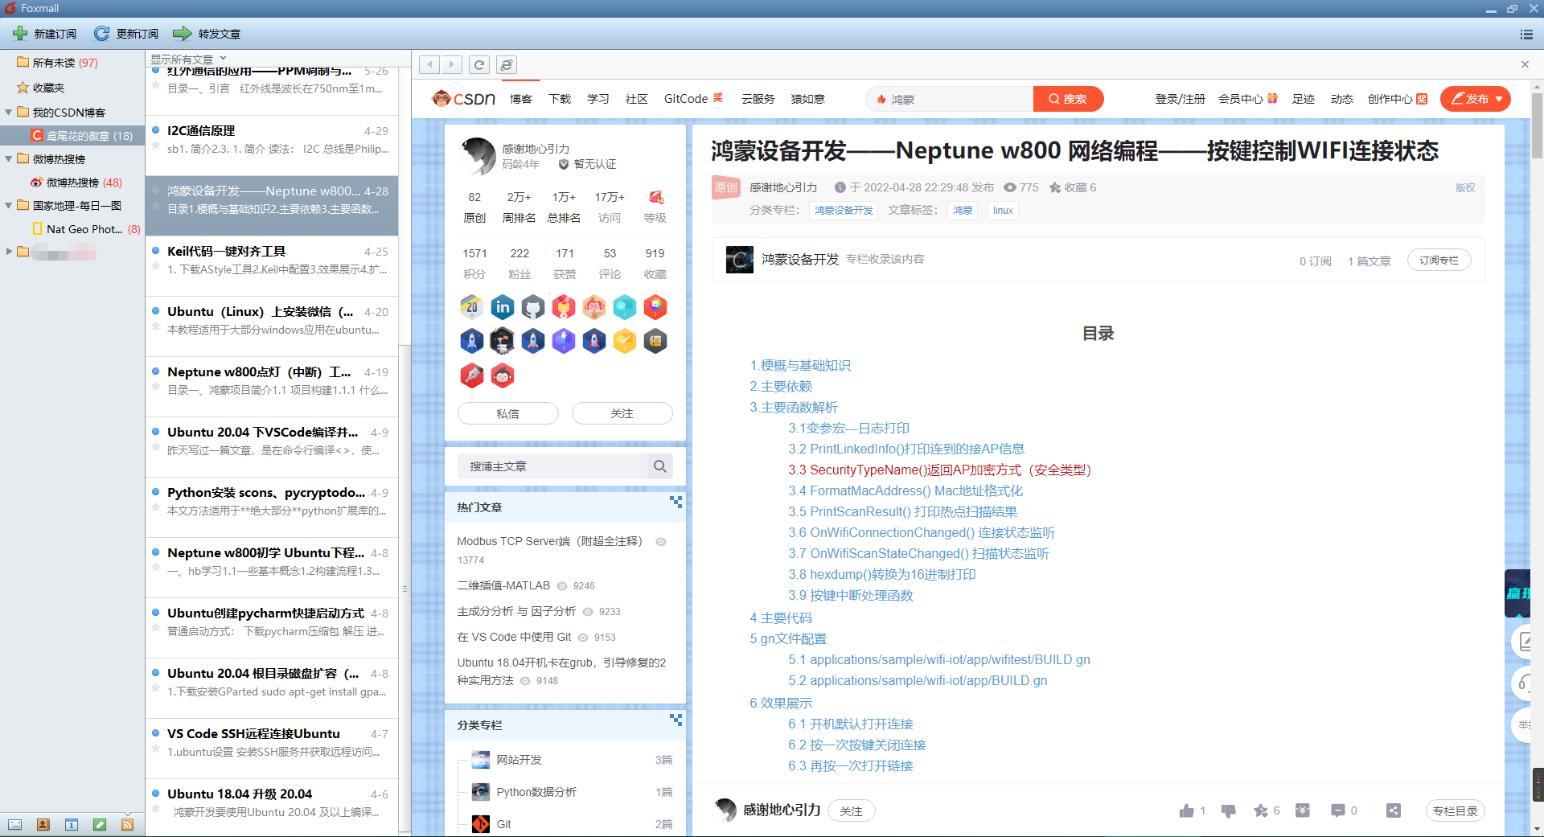Image resolution: width=1544 pixels, height=837 pixels.
Task: Collapse the 我的CSDN博客 folder
Action: click(9, 113)
